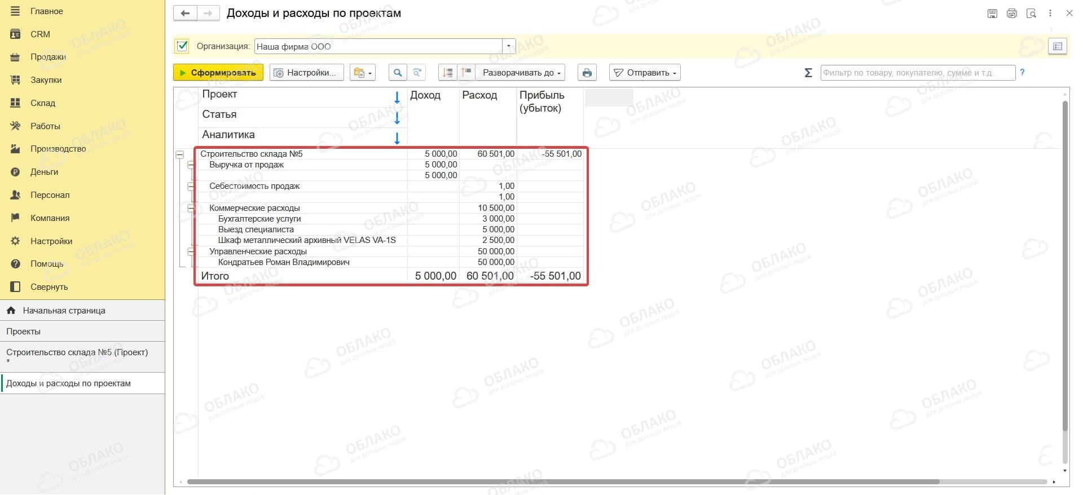Screen dimensions: 1083x495
Task: Open the Главное section via its hamburger icon
Action: pos(15,11)
